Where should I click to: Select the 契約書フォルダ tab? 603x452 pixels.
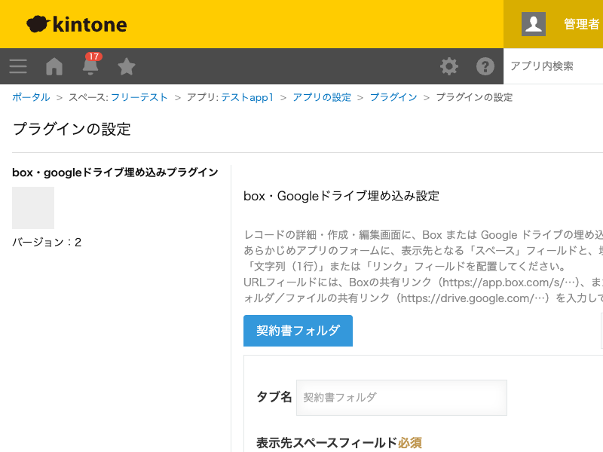click(x=298, y=331)
